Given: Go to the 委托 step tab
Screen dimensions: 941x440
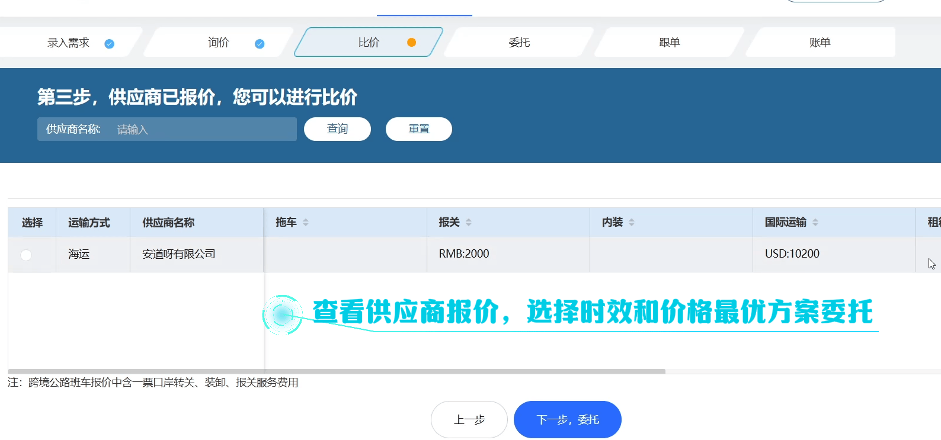Looking at the screenshot, I should click(519, 43).
